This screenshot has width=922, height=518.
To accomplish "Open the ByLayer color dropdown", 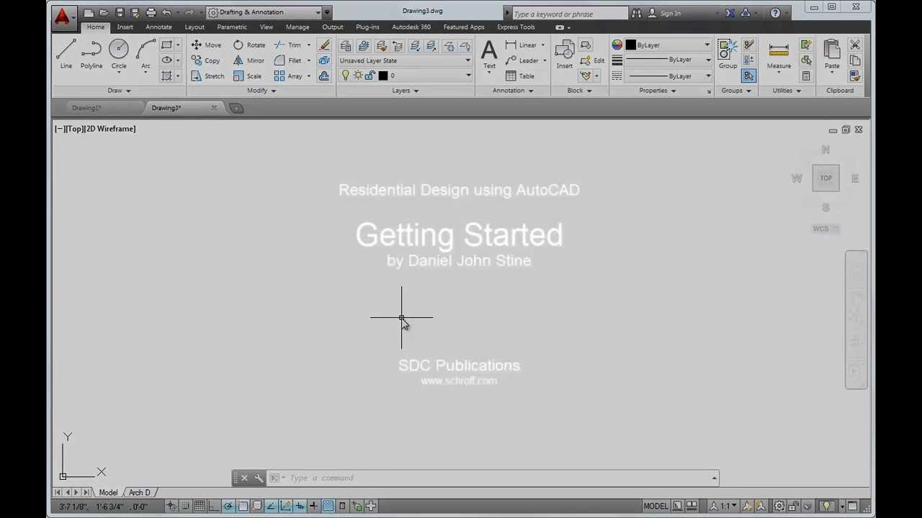I will point(668,45).
